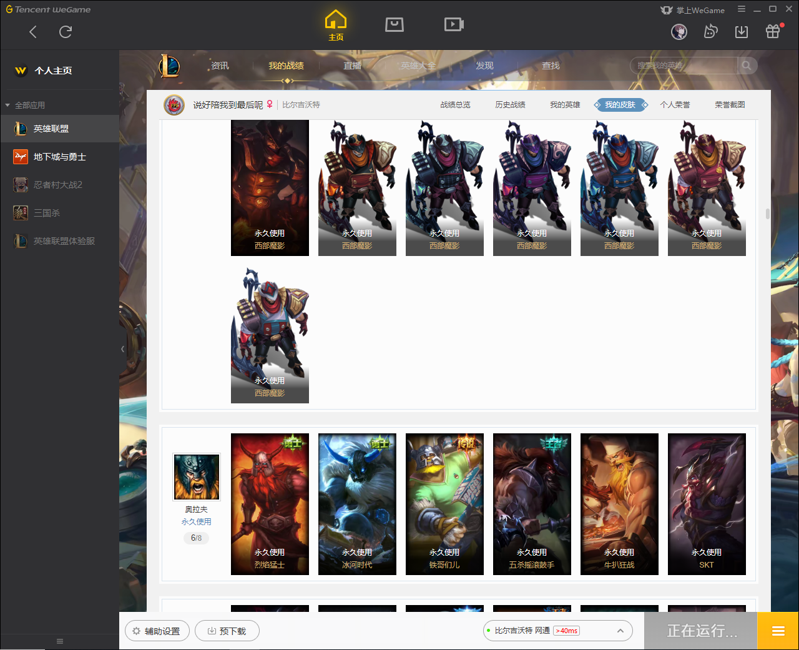Open the home tab icon
The height and width of the screenshot is (650, 799).
point(336,26)
